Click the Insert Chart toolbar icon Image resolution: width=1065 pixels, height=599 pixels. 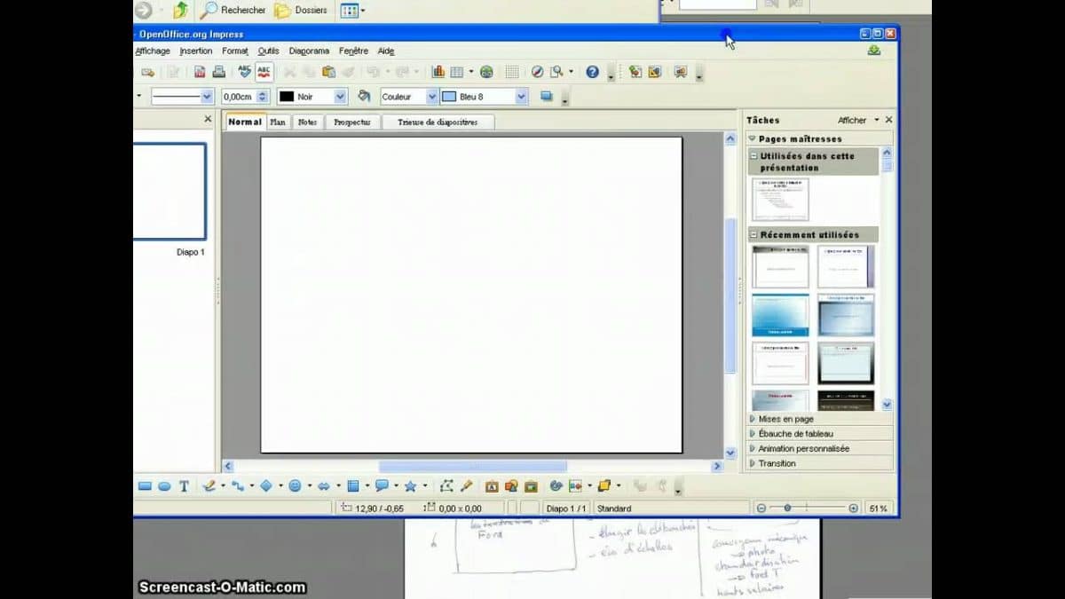[x=438, y=72]
